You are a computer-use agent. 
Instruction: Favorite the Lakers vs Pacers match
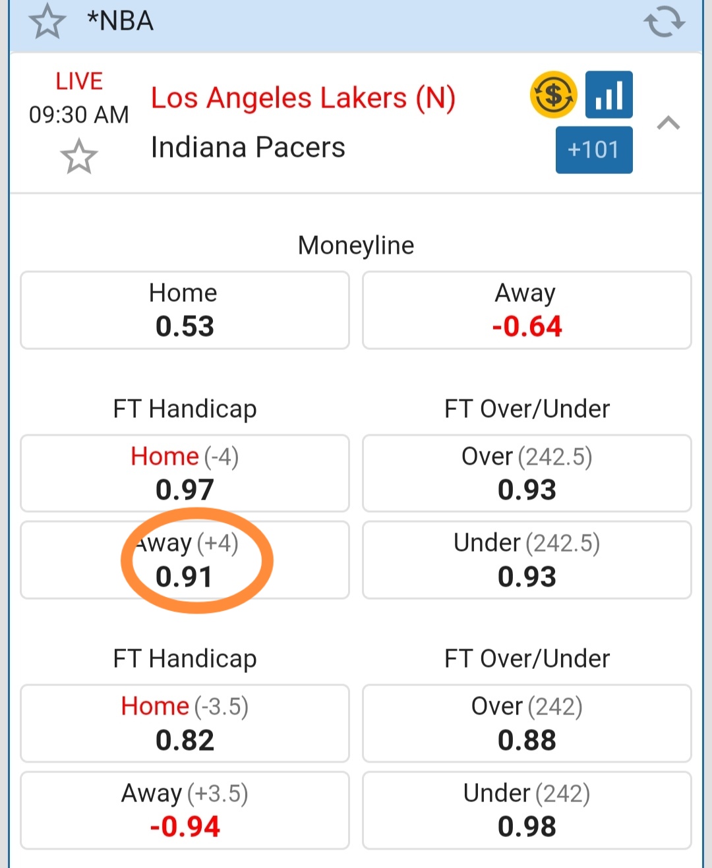pyautogui.click(x=79, y=157)
